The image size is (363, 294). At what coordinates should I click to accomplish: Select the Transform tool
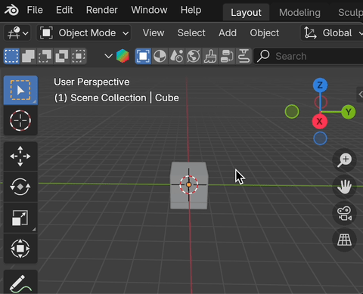20,249
